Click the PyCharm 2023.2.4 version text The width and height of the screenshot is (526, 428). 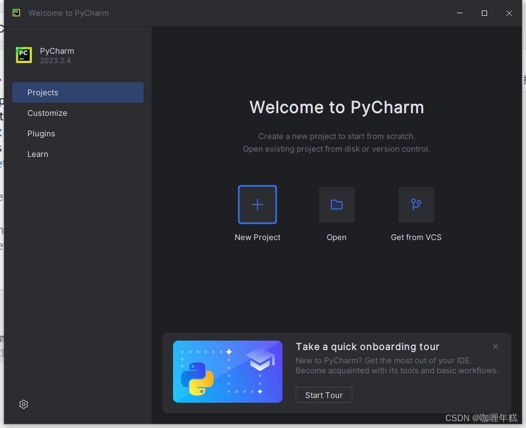pos(55,61)
